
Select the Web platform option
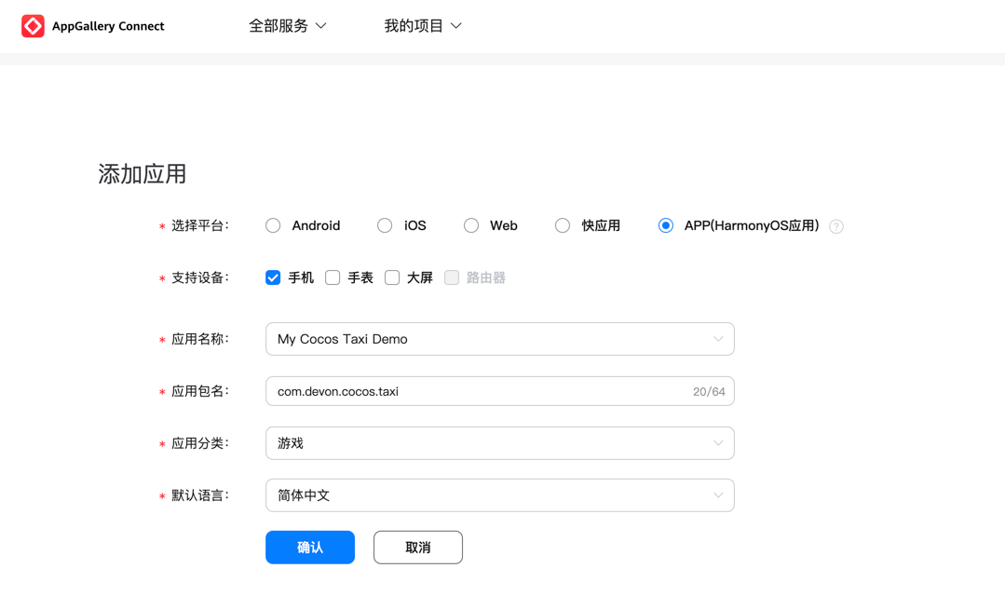click(x=470, y=225)
